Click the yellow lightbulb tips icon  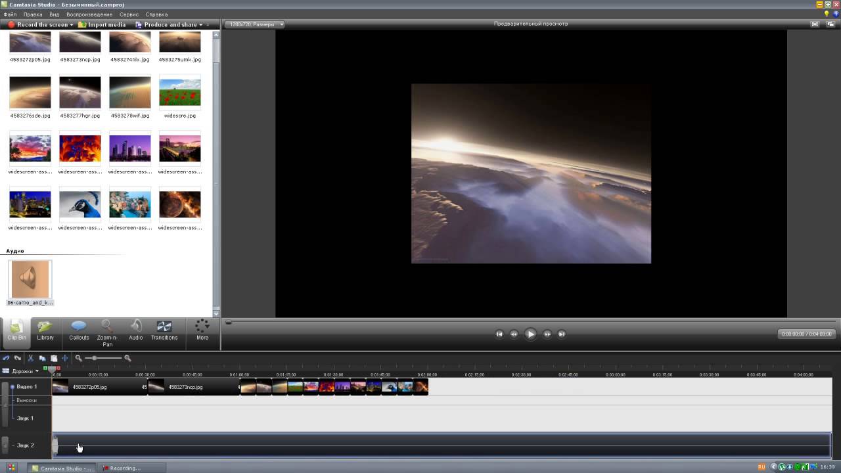827,14
